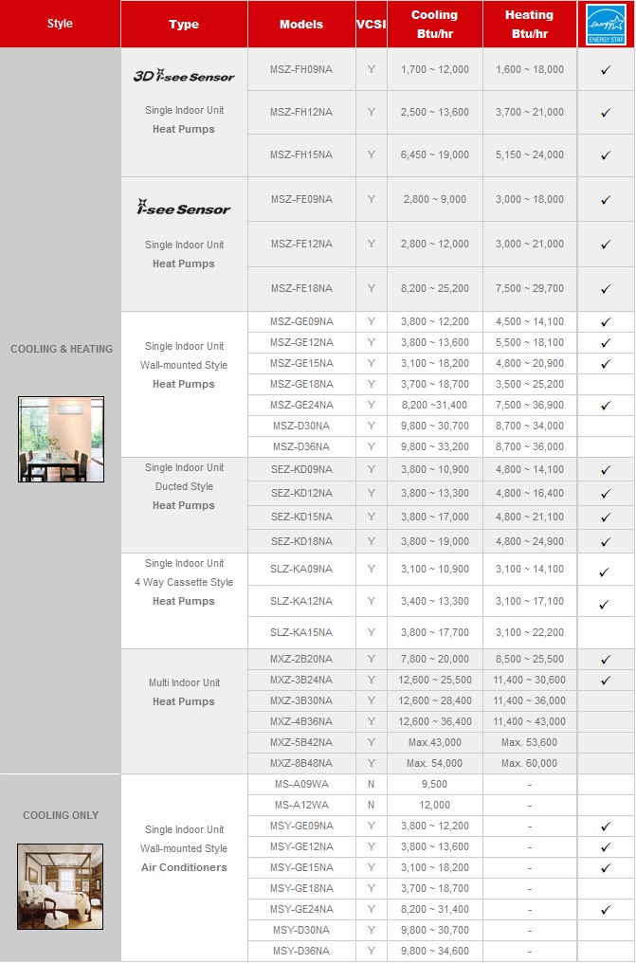636x963 pixels.
Task: Click the Cooling Btu/hr column header
Action: tap(435, 24)
